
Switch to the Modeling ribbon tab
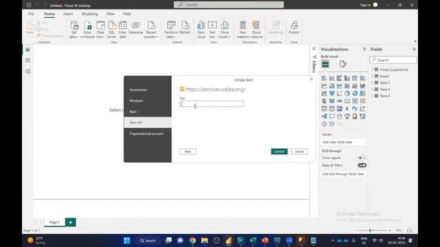coord(89,14)
